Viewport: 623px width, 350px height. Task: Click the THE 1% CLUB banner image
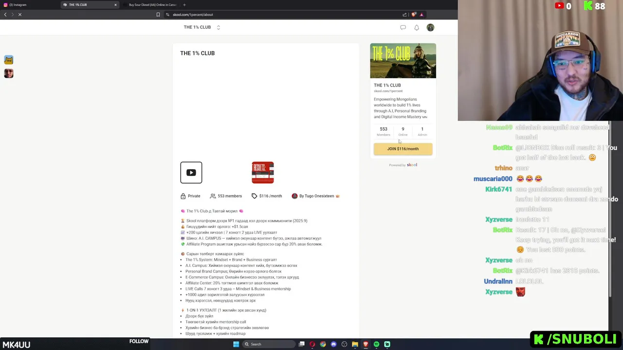(403, 61)
